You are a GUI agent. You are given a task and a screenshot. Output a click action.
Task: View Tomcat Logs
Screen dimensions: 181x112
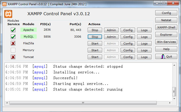[x=144, y=57]
